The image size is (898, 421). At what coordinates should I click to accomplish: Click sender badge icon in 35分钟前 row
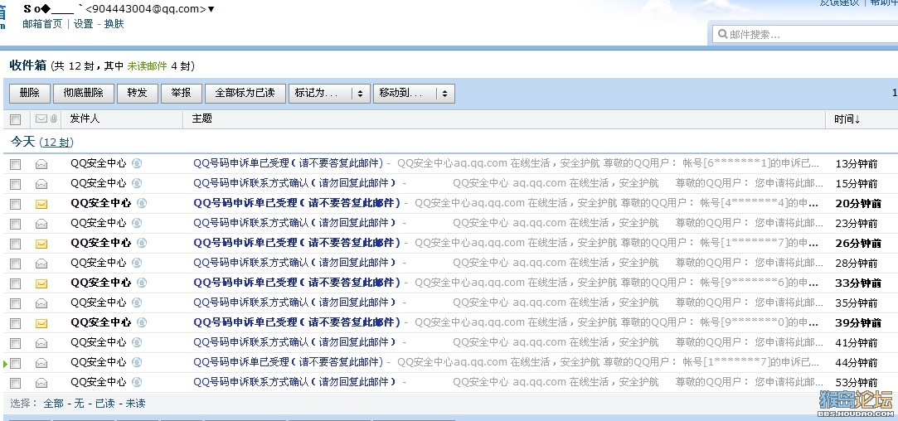136,302
